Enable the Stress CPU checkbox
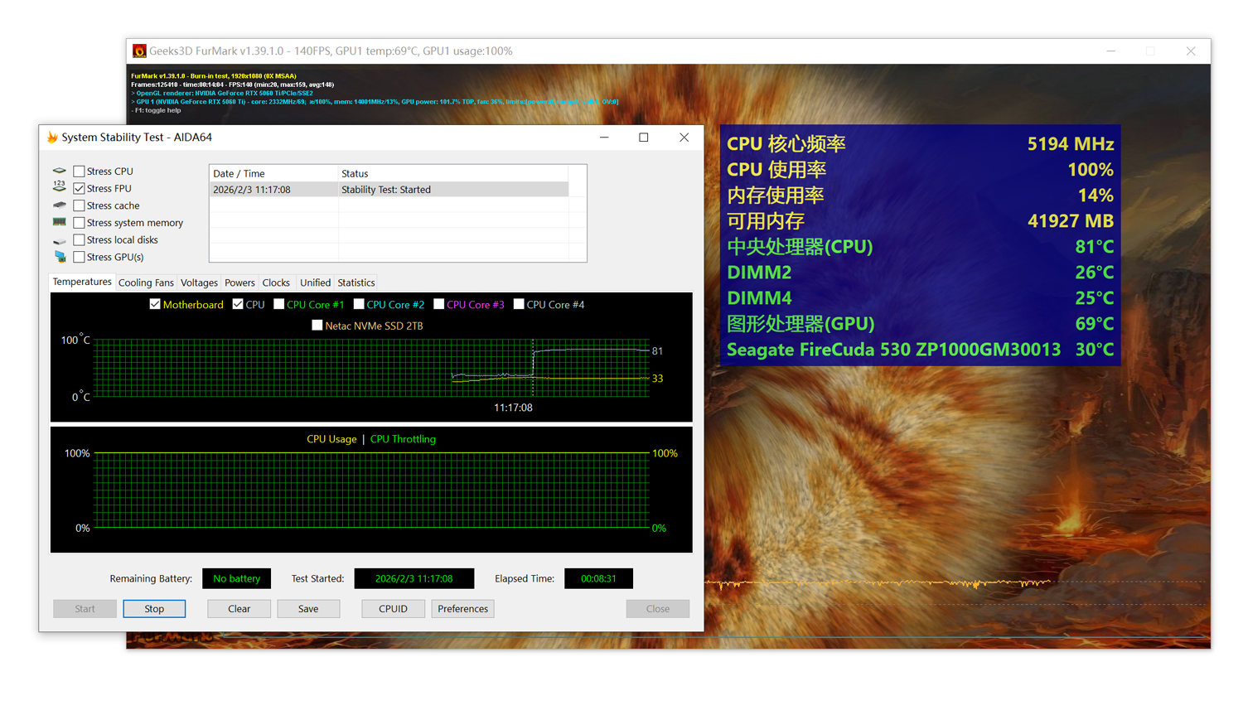Viewport: 1243px width, 710px height. pyautogui.click(x=79, y=171)
